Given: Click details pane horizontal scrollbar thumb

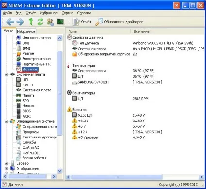Looking at the screenshot, I should pyautogui.click(x=117, y=177).
